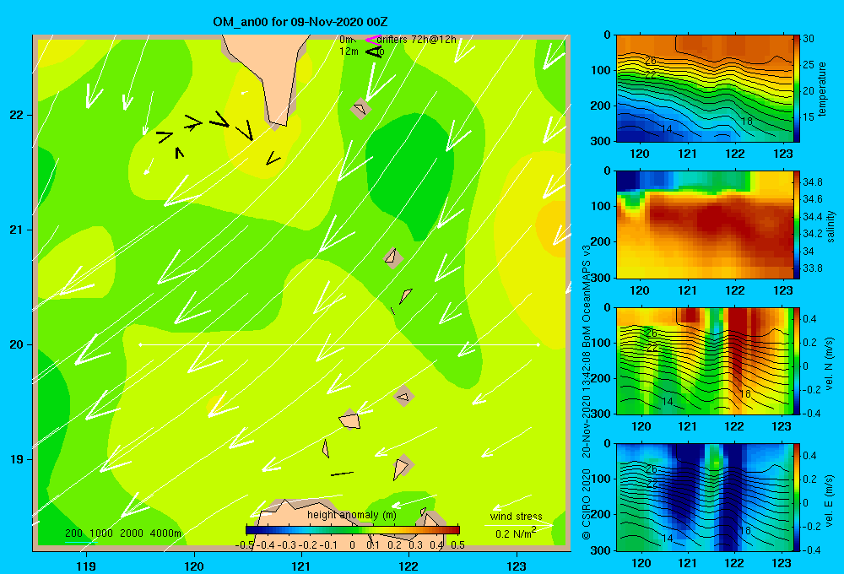Viewport: 844px width, 574px height.
Task: Click the salinity color scale bar
Action: point(796,225)
